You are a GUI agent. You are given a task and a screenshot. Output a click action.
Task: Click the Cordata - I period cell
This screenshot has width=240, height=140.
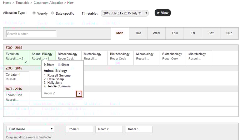coord(16,79)
